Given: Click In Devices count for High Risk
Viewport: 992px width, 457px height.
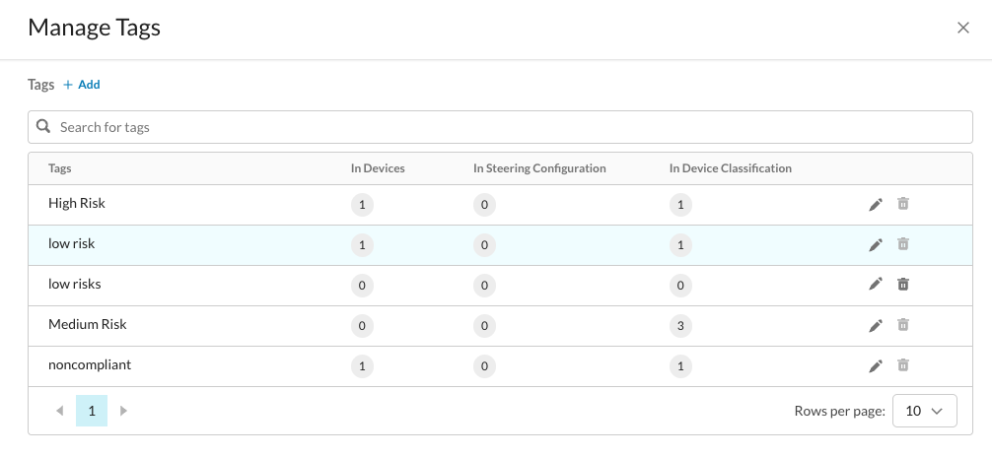Looking at the screenshot, I should click(362, 205).
